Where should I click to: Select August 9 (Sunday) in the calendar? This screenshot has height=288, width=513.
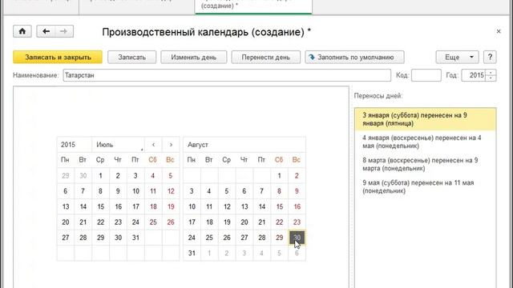(297, 191)
